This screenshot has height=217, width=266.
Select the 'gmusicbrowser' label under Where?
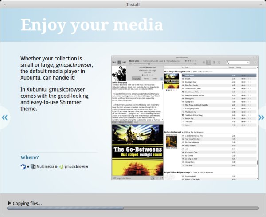click(x=77, y=167)
